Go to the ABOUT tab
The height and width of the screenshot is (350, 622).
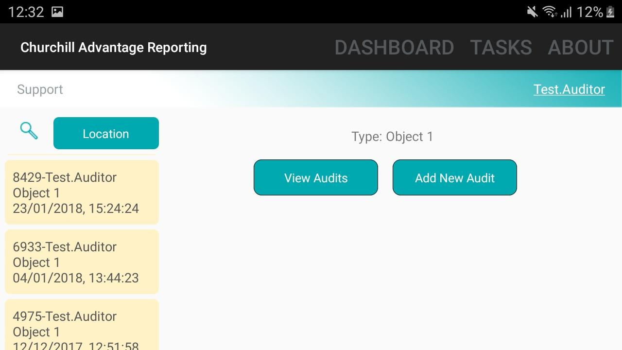[x=581, y=47]
